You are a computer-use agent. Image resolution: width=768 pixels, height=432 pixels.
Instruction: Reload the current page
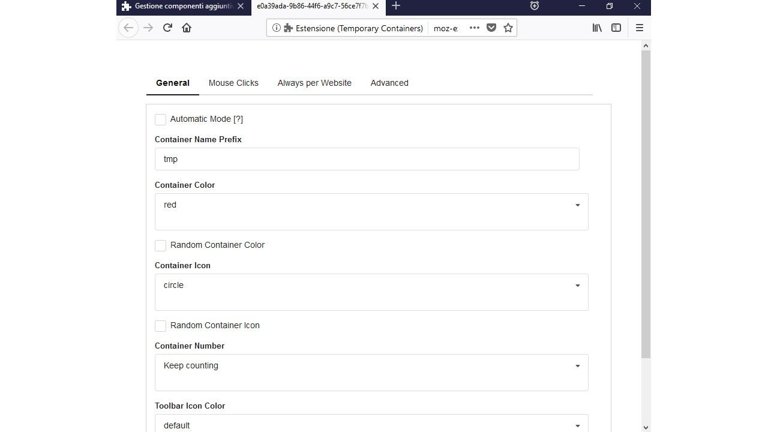167,28
